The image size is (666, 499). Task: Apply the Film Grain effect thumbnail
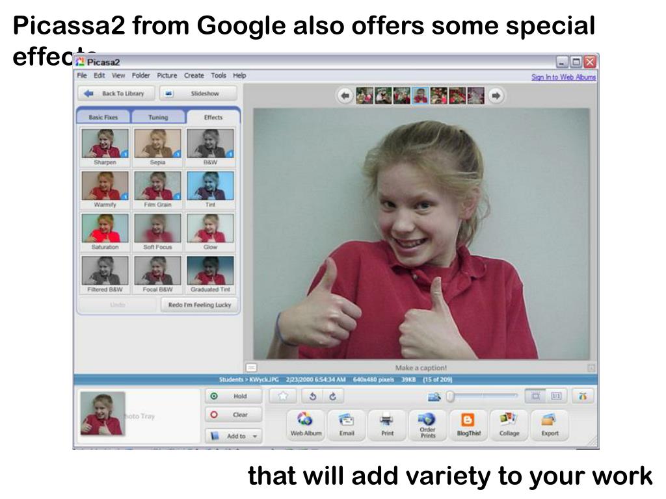157,185
